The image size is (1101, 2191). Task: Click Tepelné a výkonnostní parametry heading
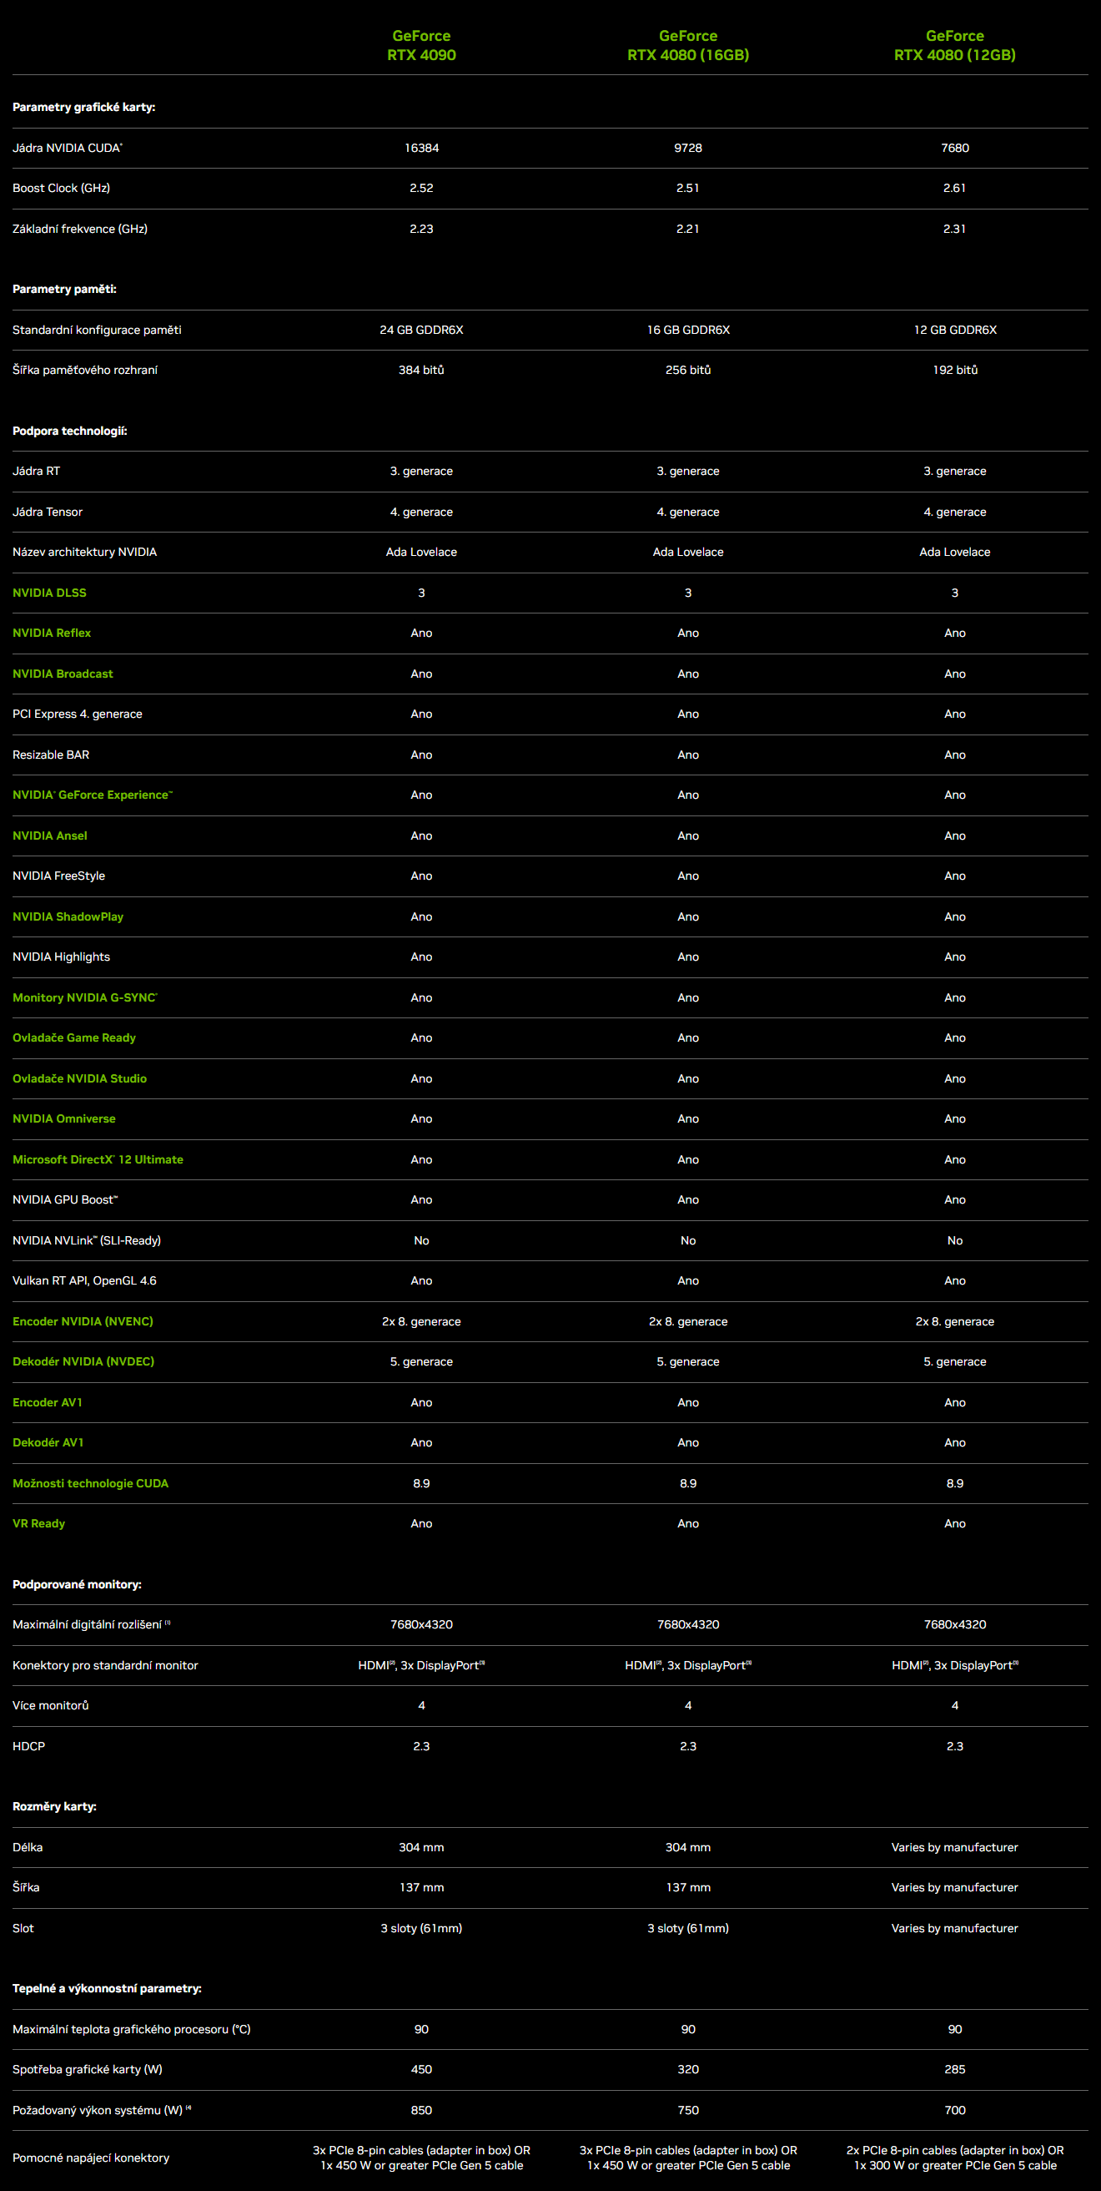107,1988
